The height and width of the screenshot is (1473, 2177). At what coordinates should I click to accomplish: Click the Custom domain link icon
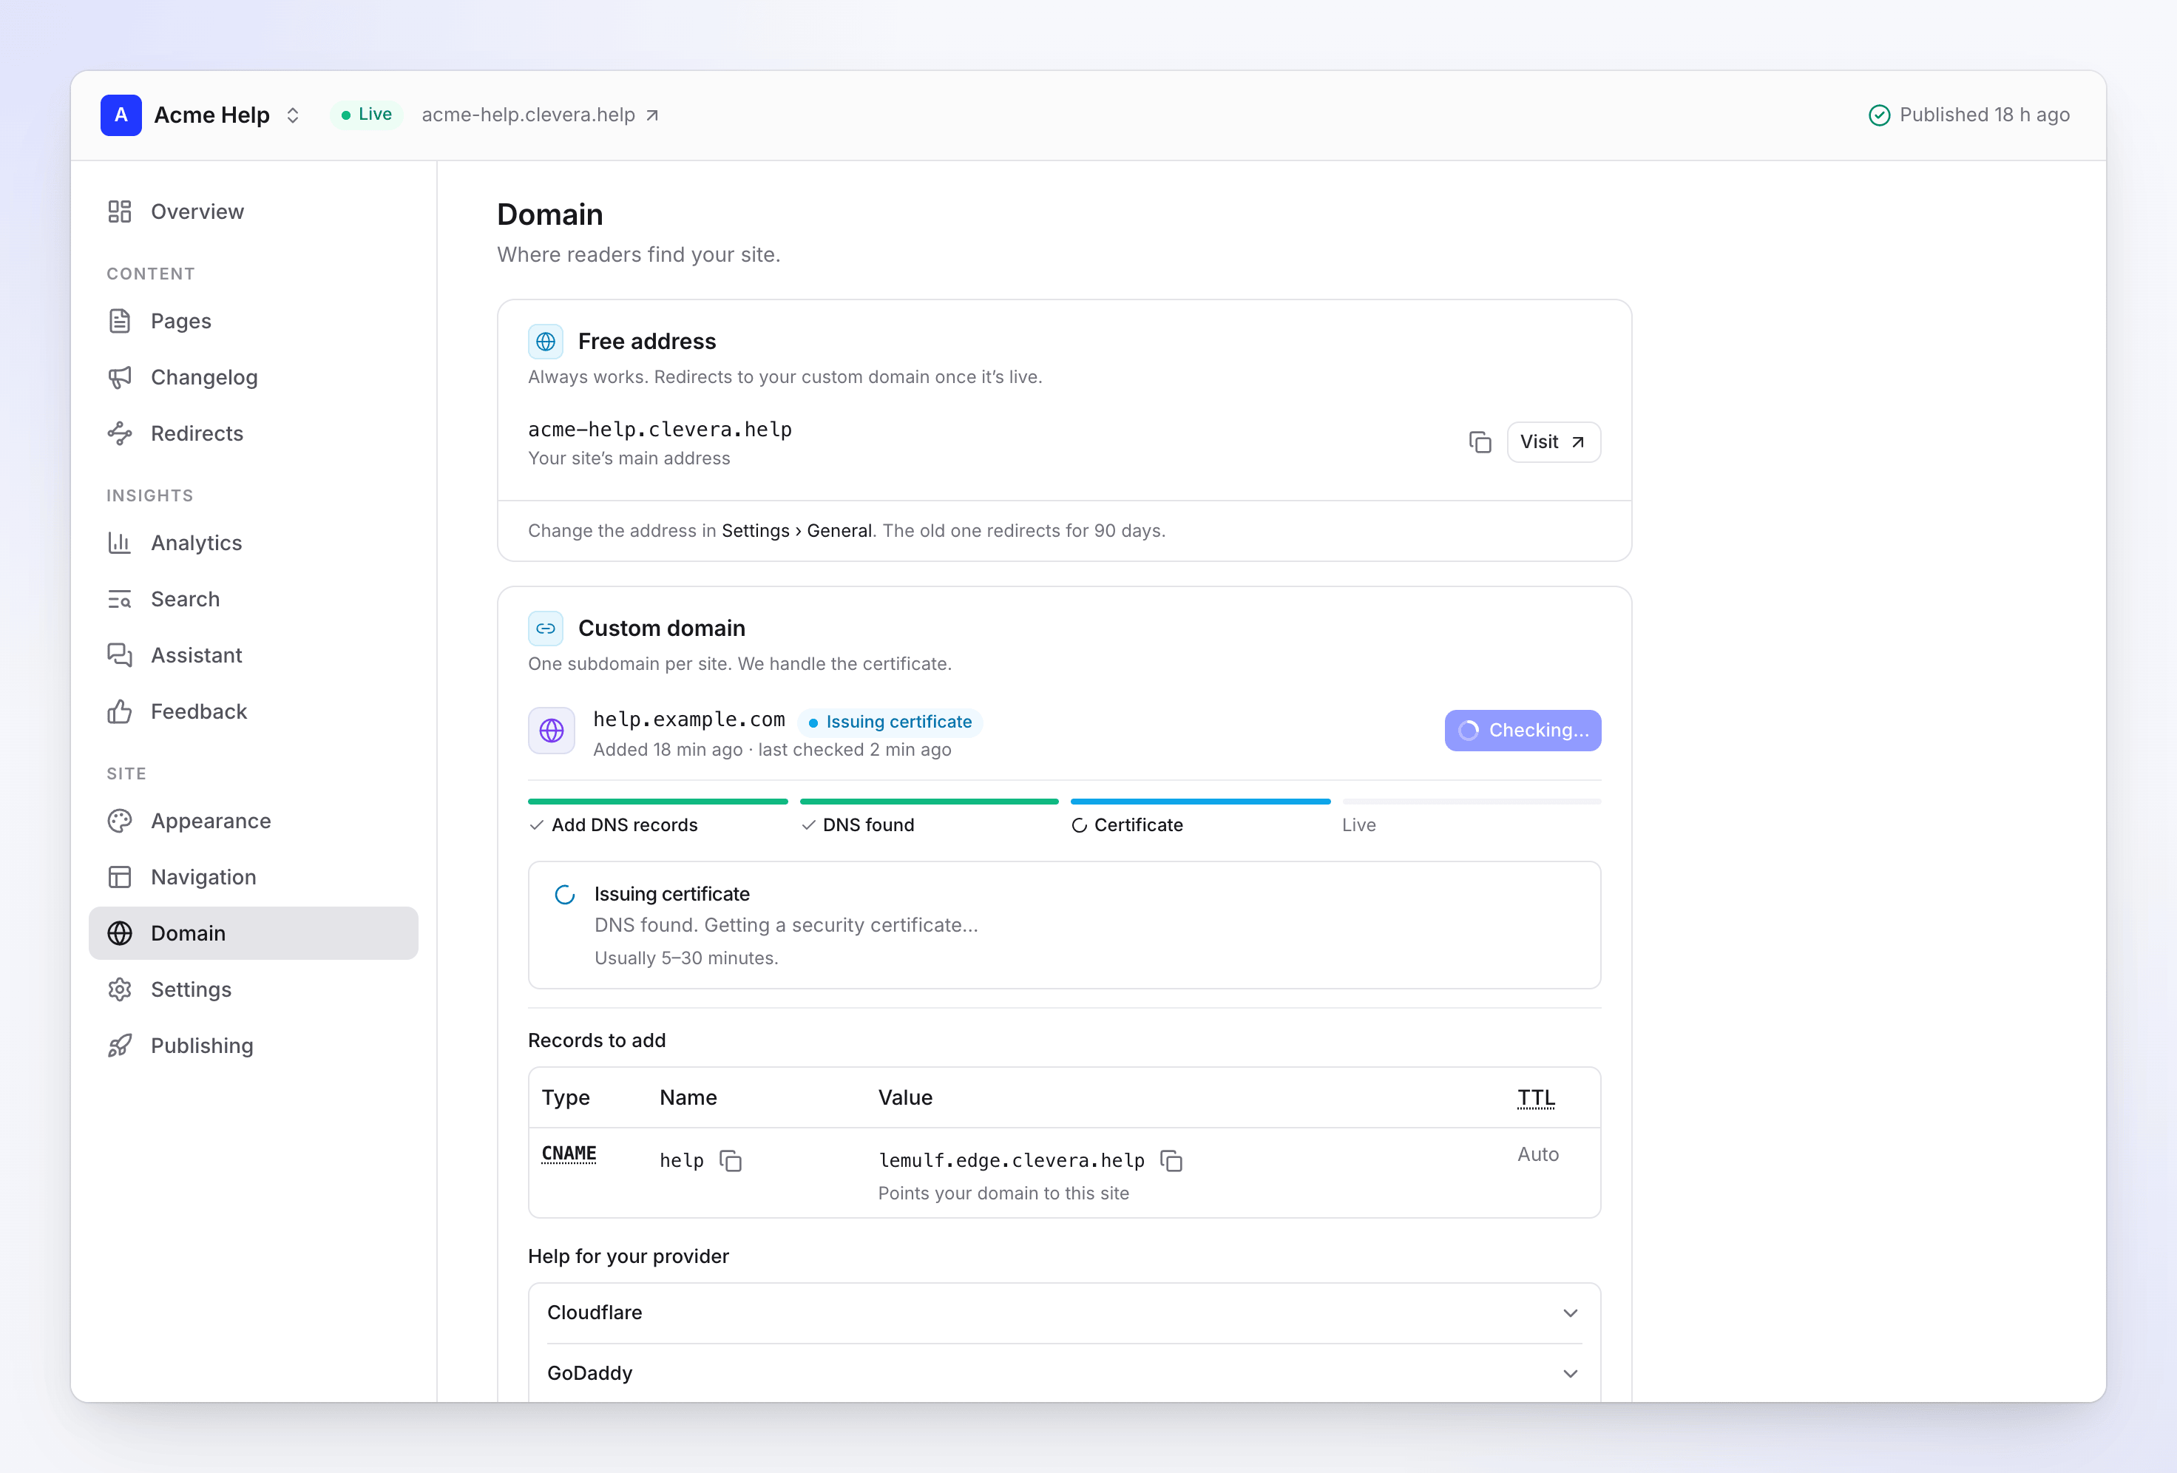pos(546,629)
